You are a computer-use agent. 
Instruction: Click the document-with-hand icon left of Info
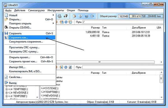[74, 16]
